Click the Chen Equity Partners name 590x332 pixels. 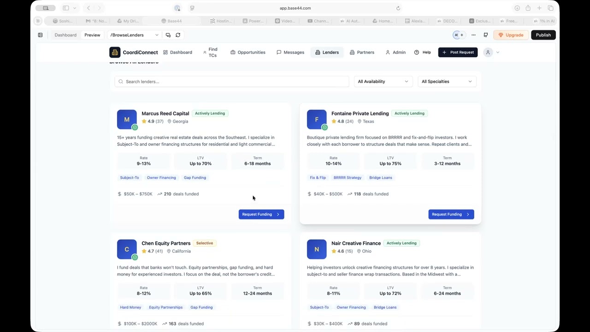click(166, 243)
